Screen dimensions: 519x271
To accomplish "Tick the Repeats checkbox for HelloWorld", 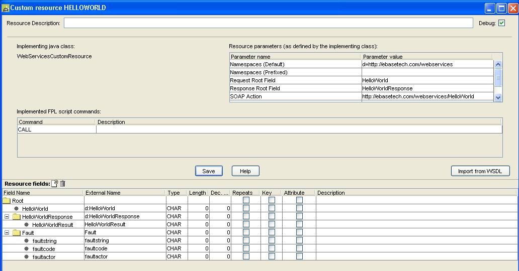I will [x=246, y=208].
